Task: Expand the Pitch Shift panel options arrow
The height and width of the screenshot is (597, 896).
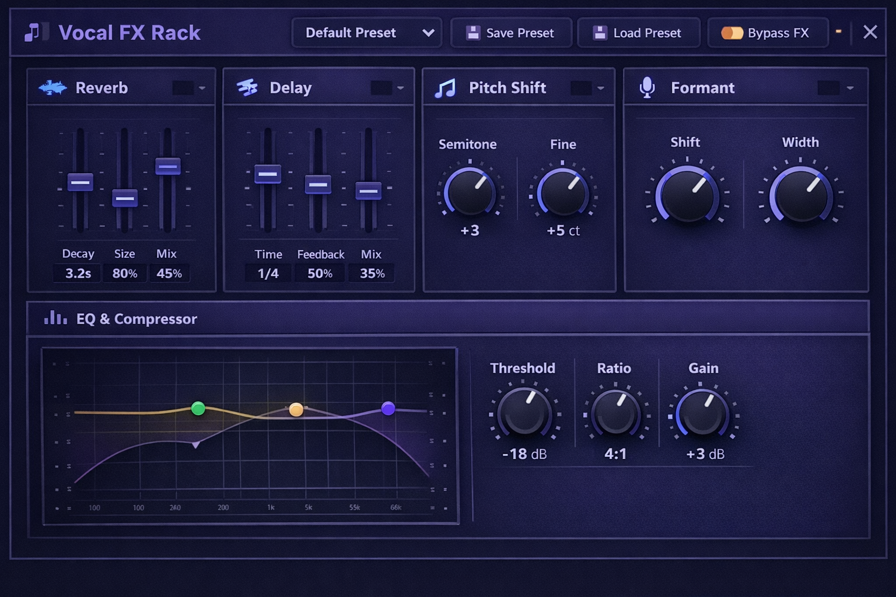Action: coord(601,88)
